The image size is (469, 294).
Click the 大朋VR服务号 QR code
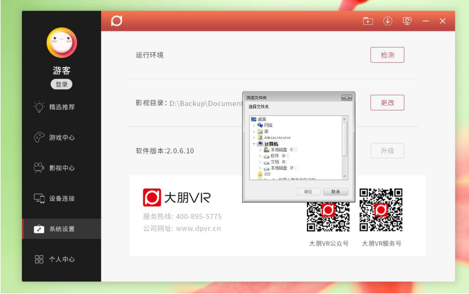[x=381, y=210]
